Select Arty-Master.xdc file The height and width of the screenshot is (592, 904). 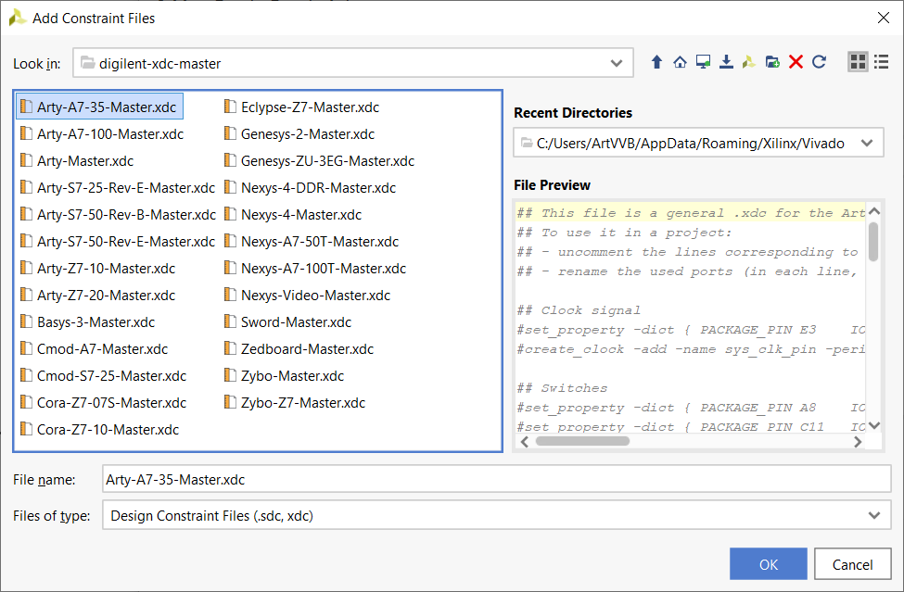[x=77, y=160]
